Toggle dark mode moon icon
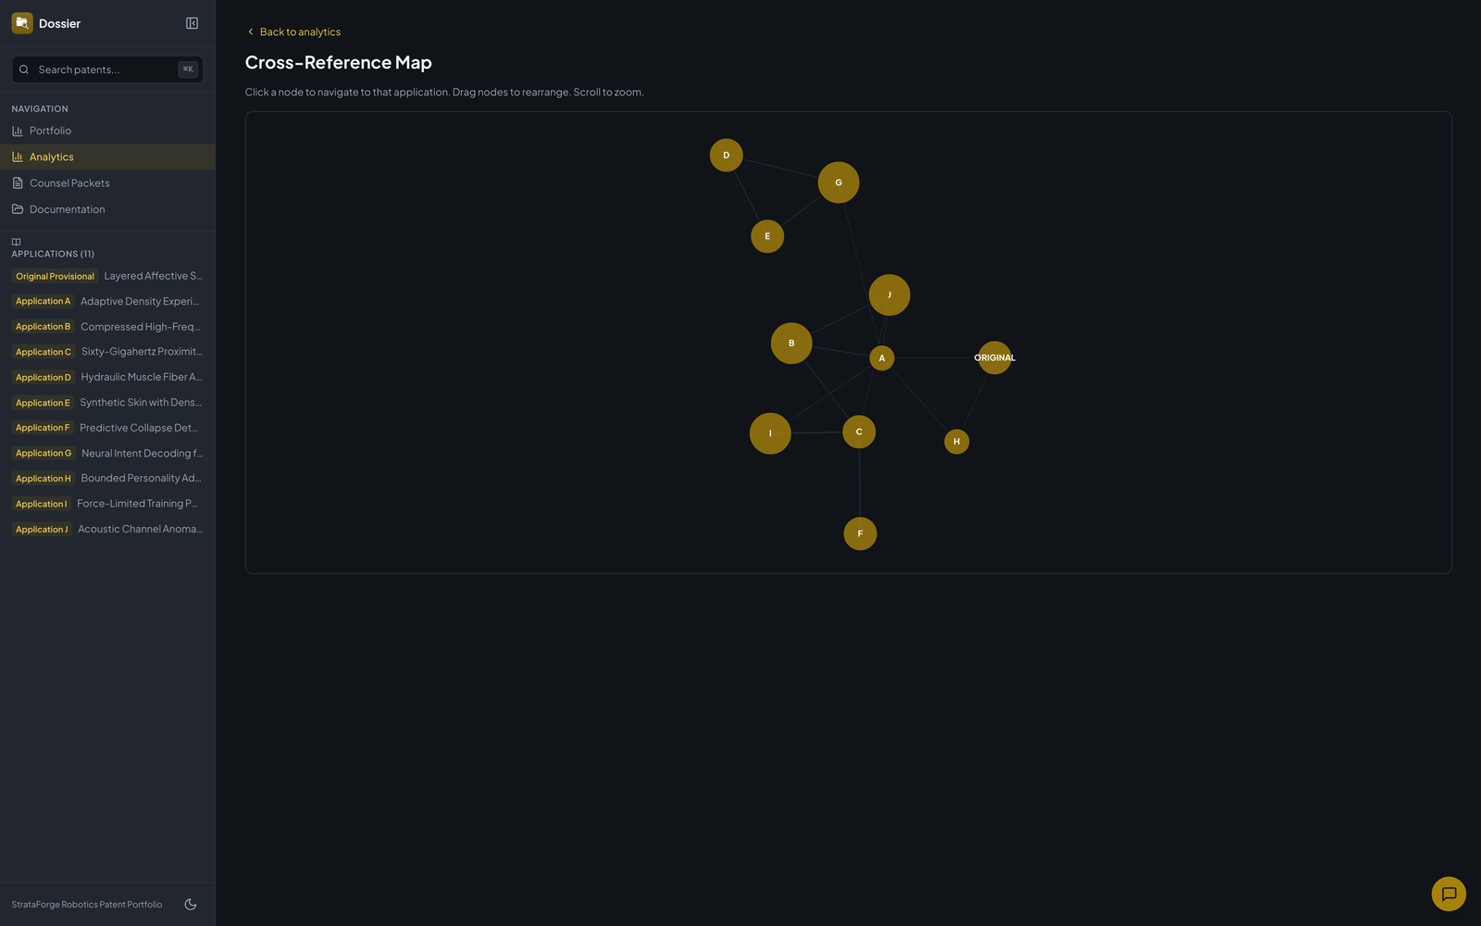Image resolution: width=1481 pixels, height=926 pixels. pyautogui.click(x=191, y=905)
